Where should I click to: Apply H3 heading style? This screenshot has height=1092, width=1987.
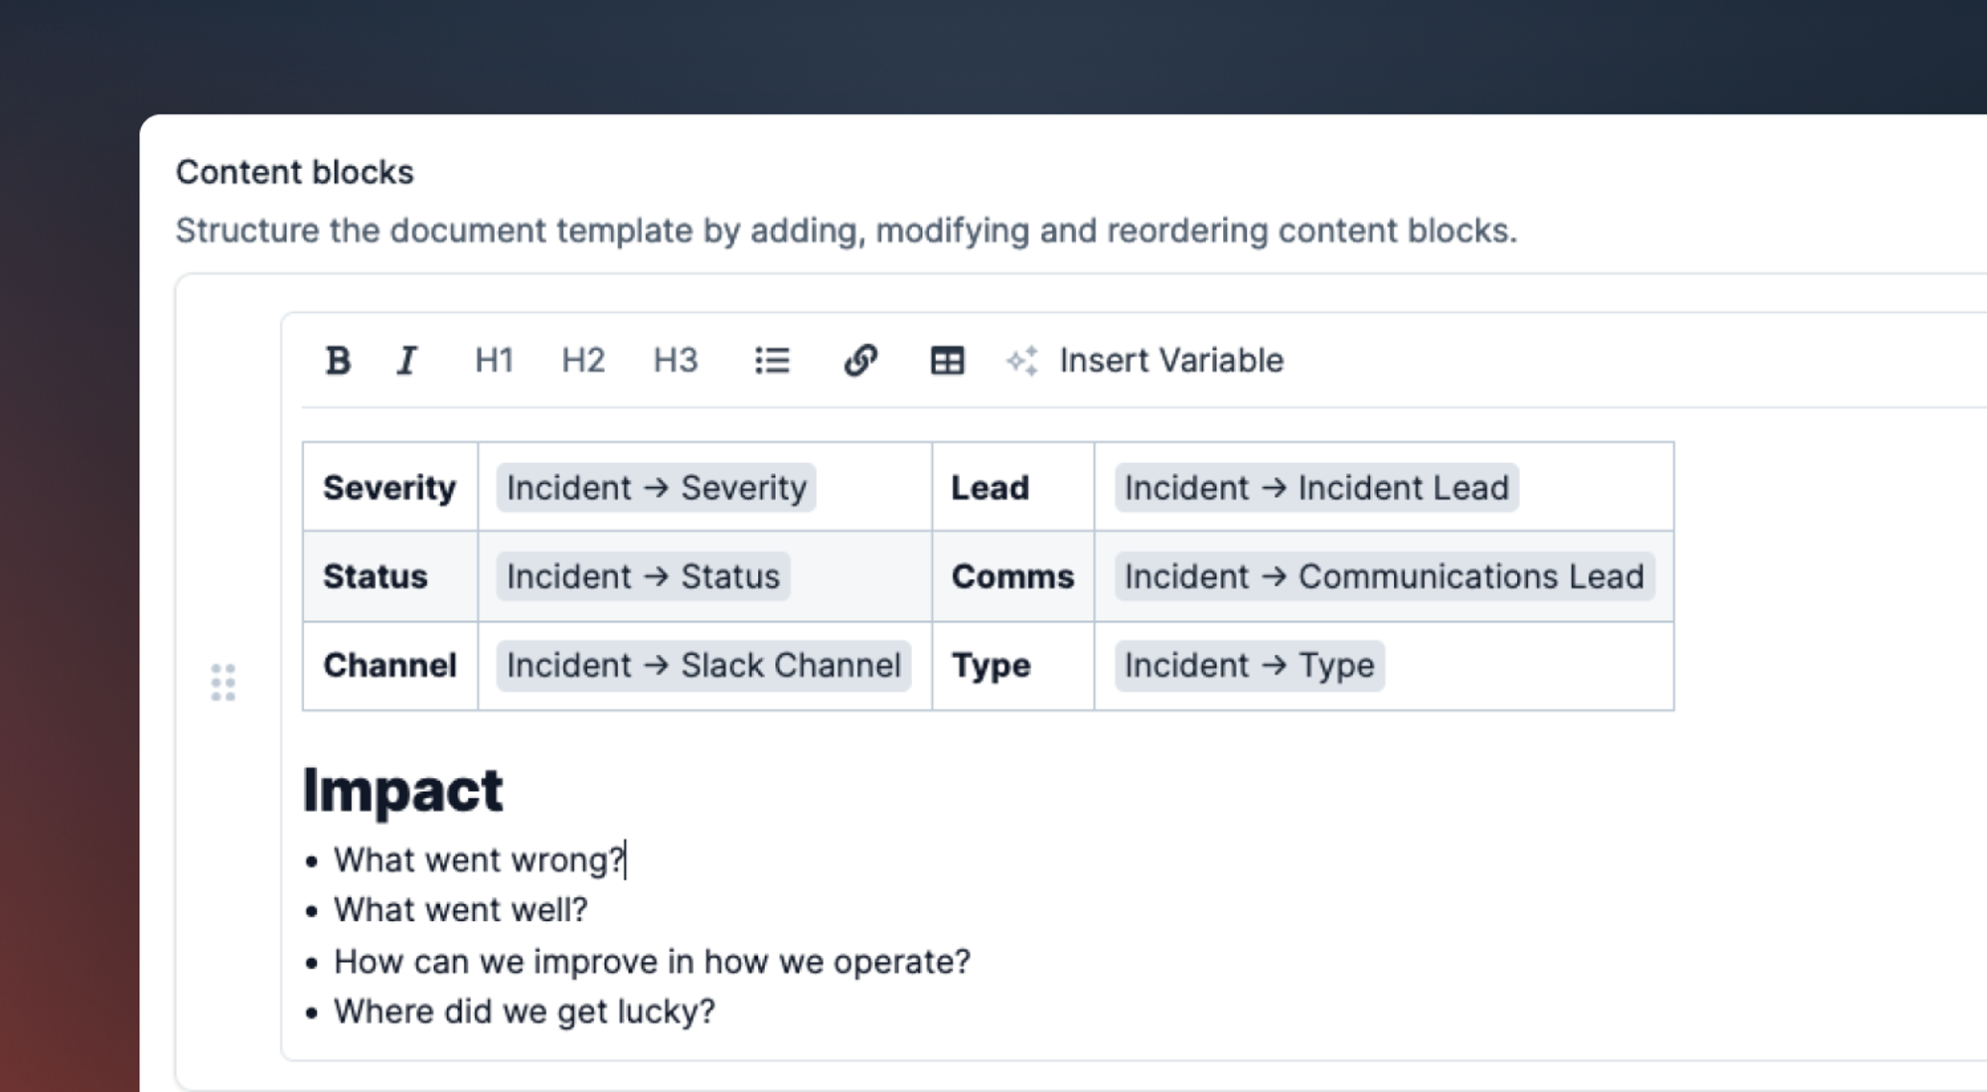point(675,361)
